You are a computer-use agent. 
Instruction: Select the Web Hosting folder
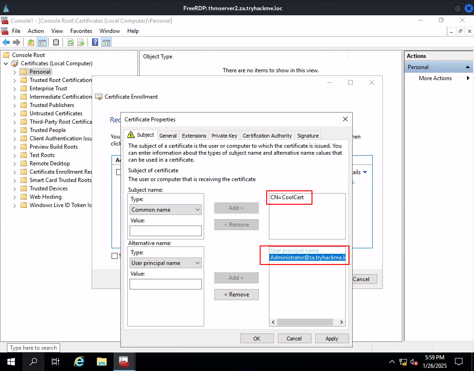(x=45, y=196)
